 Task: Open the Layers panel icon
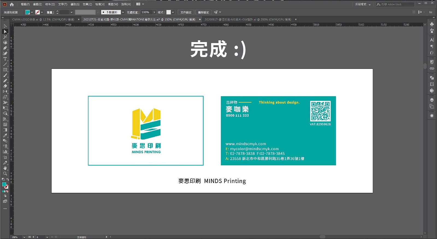click(x=432, y=100)
